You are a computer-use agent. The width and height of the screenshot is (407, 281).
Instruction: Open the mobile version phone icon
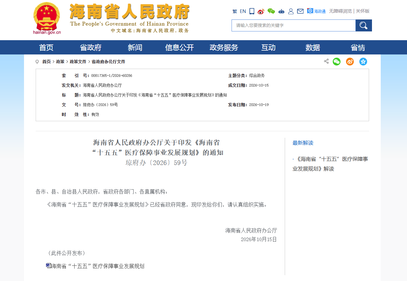pos(252,11)
